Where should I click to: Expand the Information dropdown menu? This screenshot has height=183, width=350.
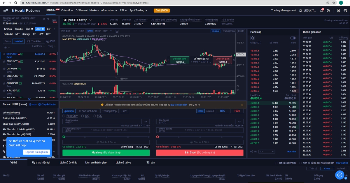(109, 10)
